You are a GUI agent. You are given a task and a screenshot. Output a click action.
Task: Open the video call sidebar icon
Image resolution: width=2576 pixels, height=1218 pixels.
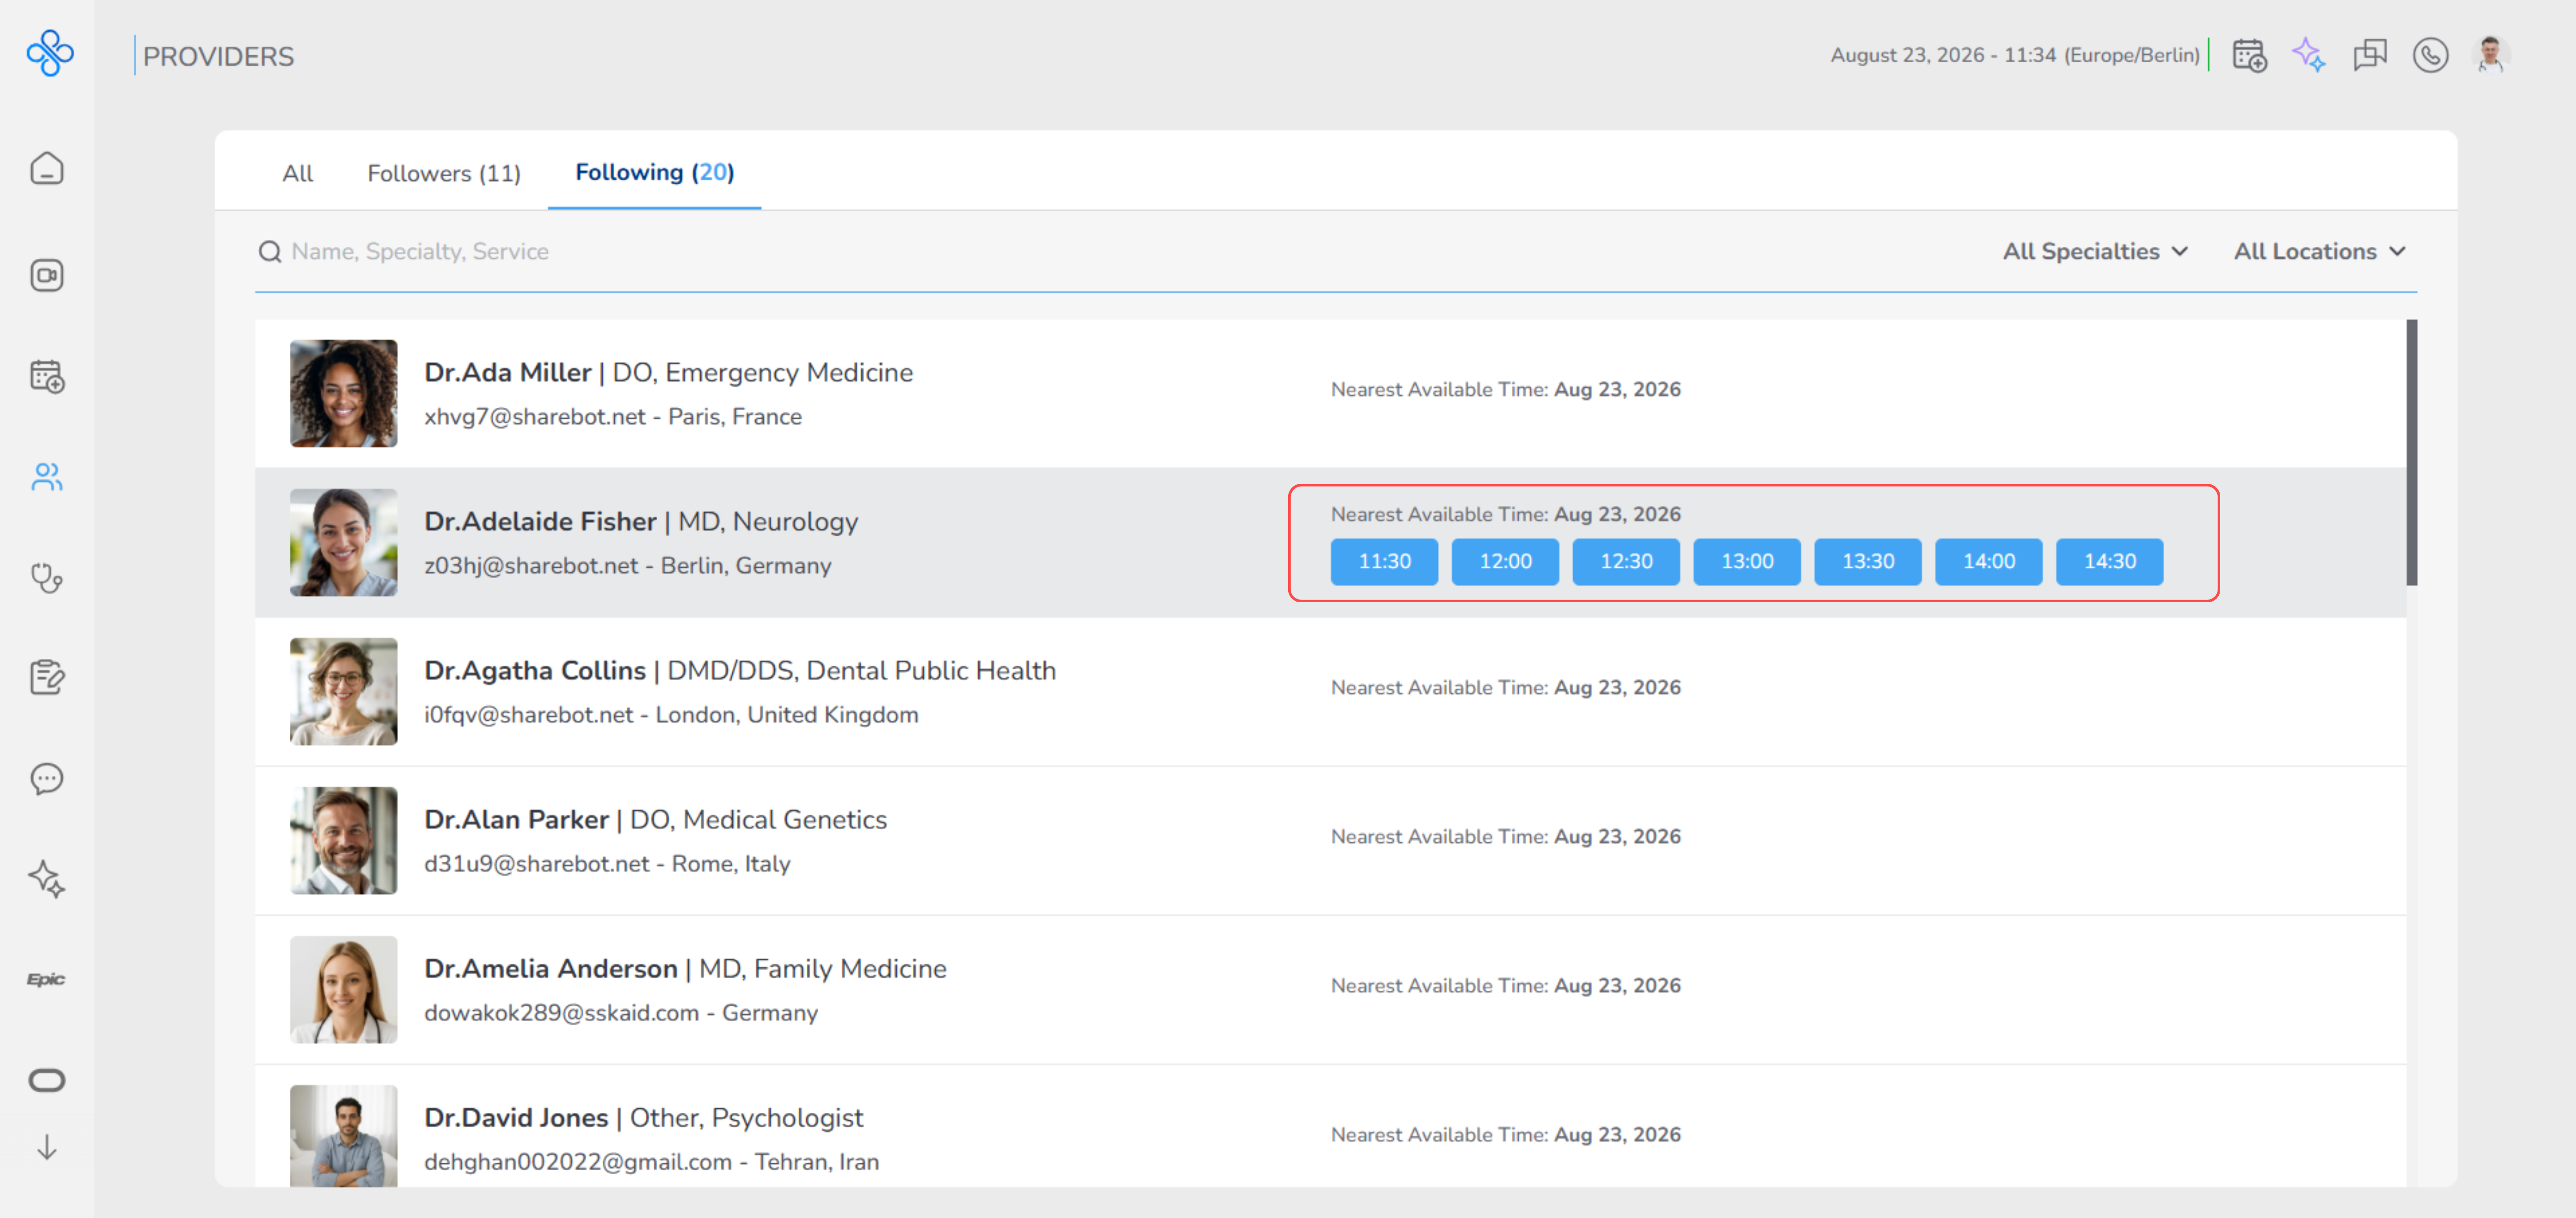[47, 275]
